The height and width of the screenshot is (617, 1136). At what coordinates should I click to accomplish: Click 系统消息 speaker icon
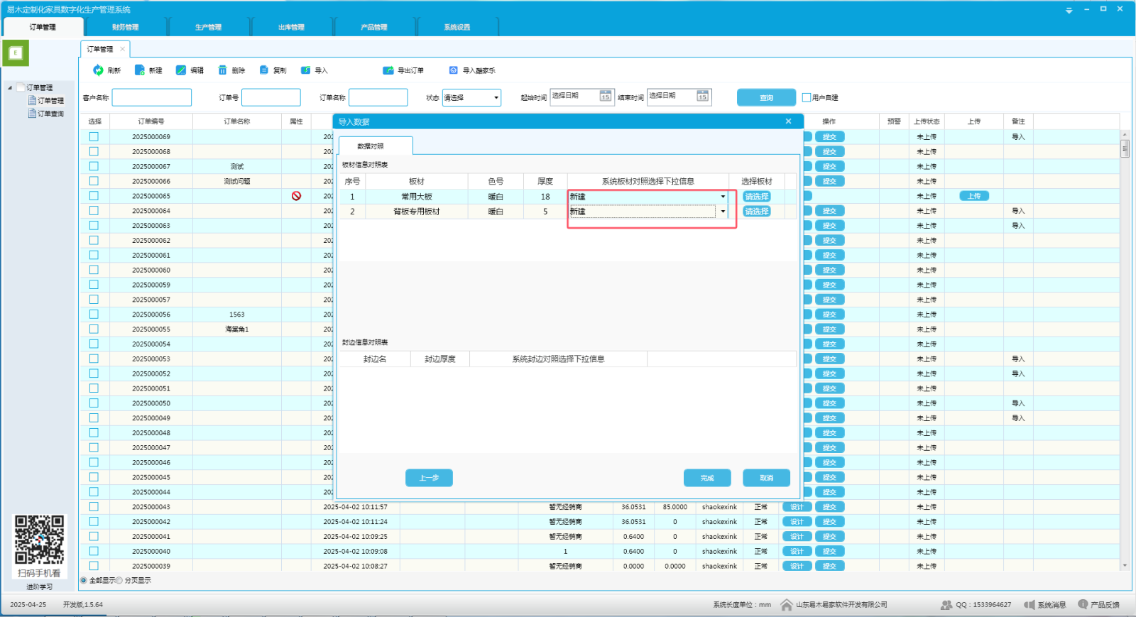pyautogui.click(x=1029, y=605)
